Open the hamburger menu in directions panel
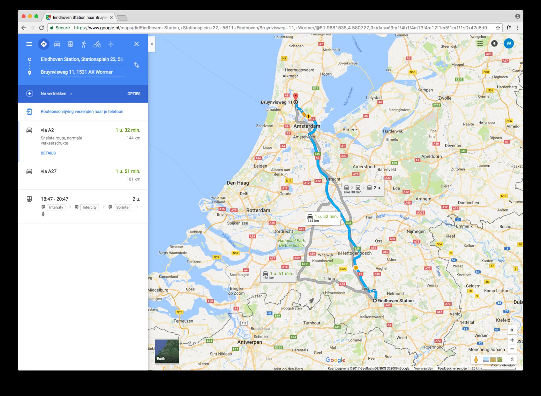Image resolution: width=541 pixels, height=396 pixels. point(29,44)
